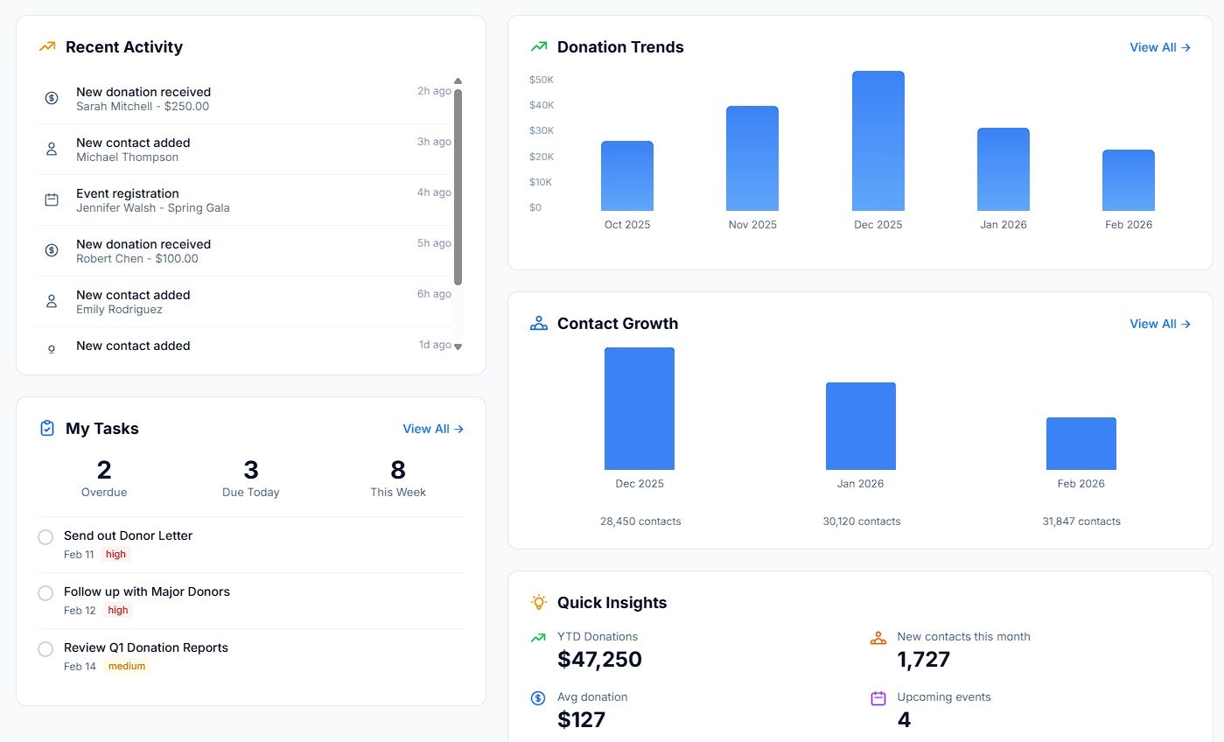
Task: Check off Follow up with Major Donors
Action: pyautogui.click(x=45, y=592)
